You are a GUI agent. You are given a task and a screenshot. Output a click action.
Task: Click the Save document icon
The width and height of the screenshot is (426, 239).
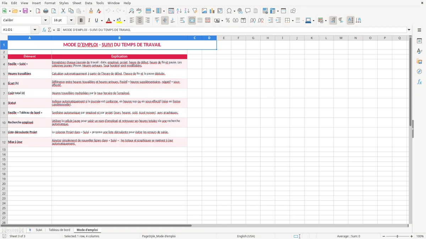pyautogui.click(x=25, y=11)
